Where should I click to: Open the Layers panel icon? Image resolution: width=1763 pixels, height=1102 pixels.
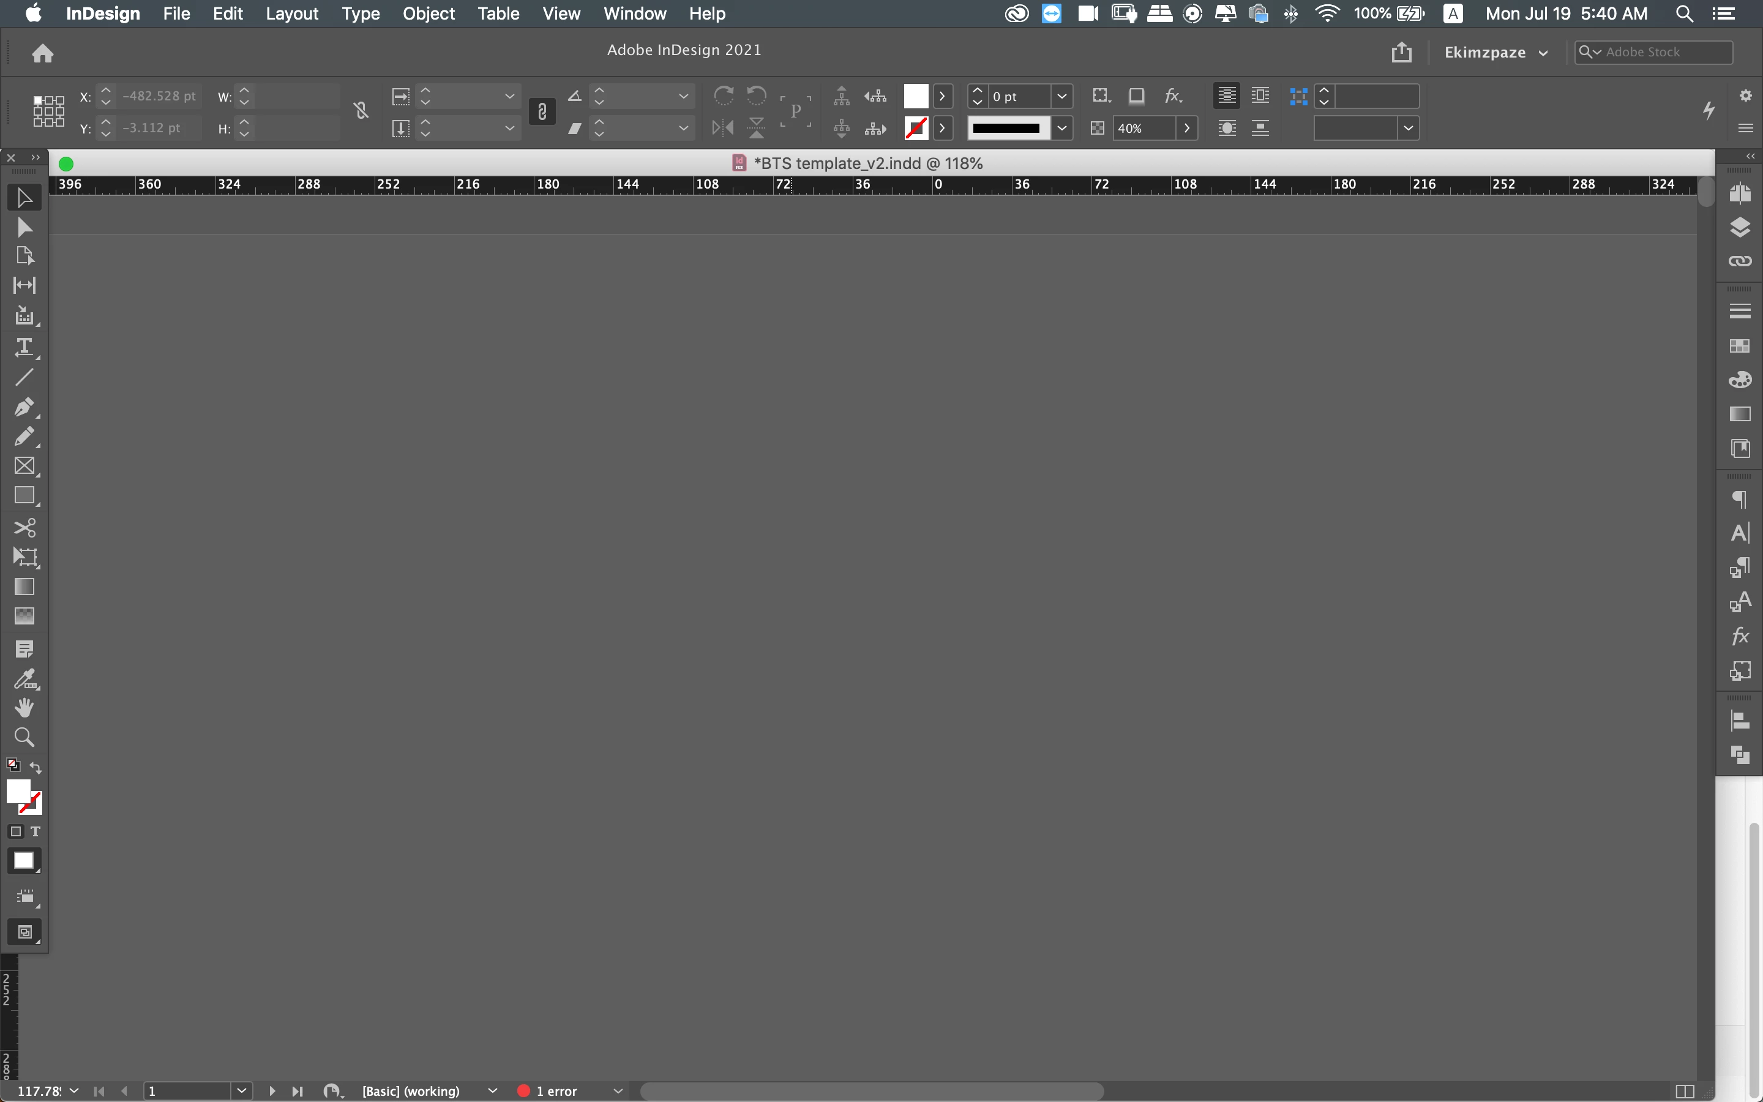click(x=1740, y=227)
